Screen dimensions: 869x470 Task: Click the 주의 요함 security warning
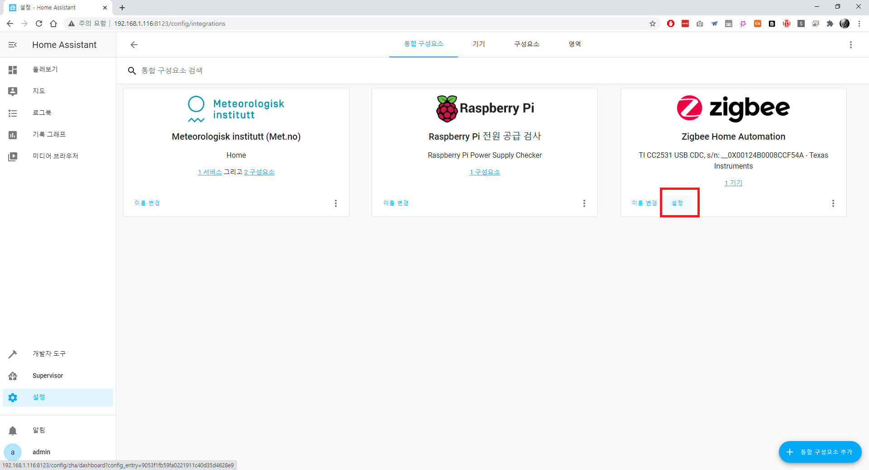point(87,23)
